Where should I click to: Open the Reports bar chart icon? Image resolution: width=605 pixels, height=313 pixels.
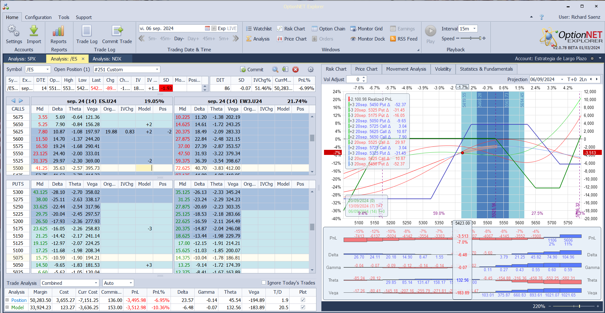tap(59, 31)
